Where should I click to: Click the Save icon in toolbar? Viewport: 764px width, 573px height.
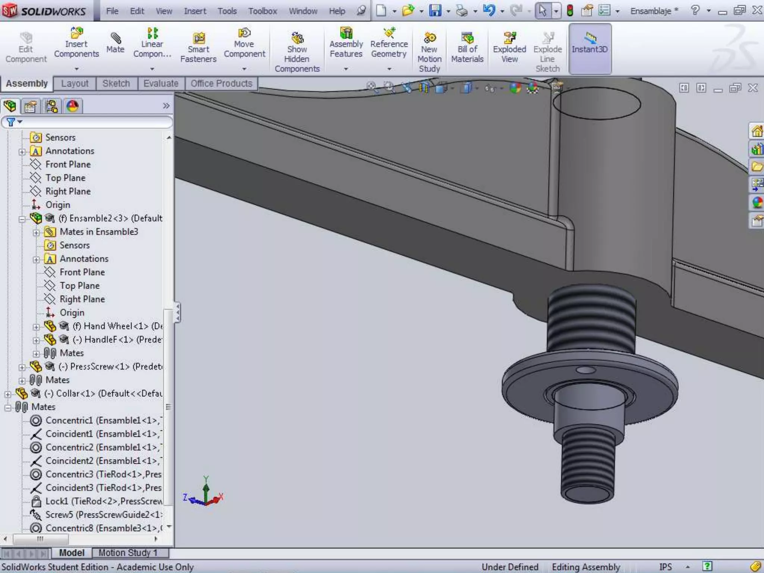pos(435,11)
